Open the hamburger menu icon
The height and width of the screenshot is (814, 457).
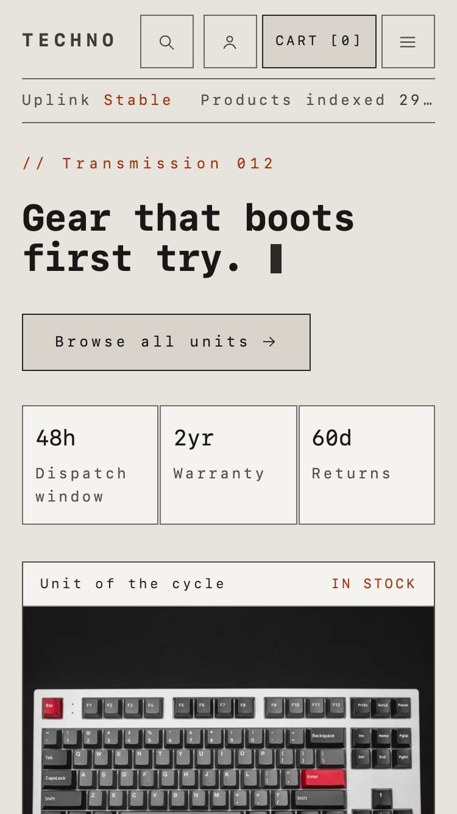[x=408, y=41]
